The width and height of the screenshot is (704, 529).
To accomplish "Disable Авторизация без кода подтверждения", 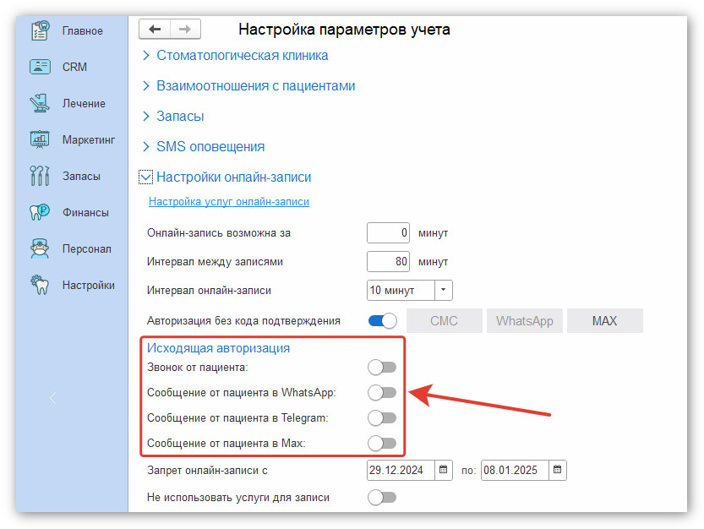I will tap(381, 320).
